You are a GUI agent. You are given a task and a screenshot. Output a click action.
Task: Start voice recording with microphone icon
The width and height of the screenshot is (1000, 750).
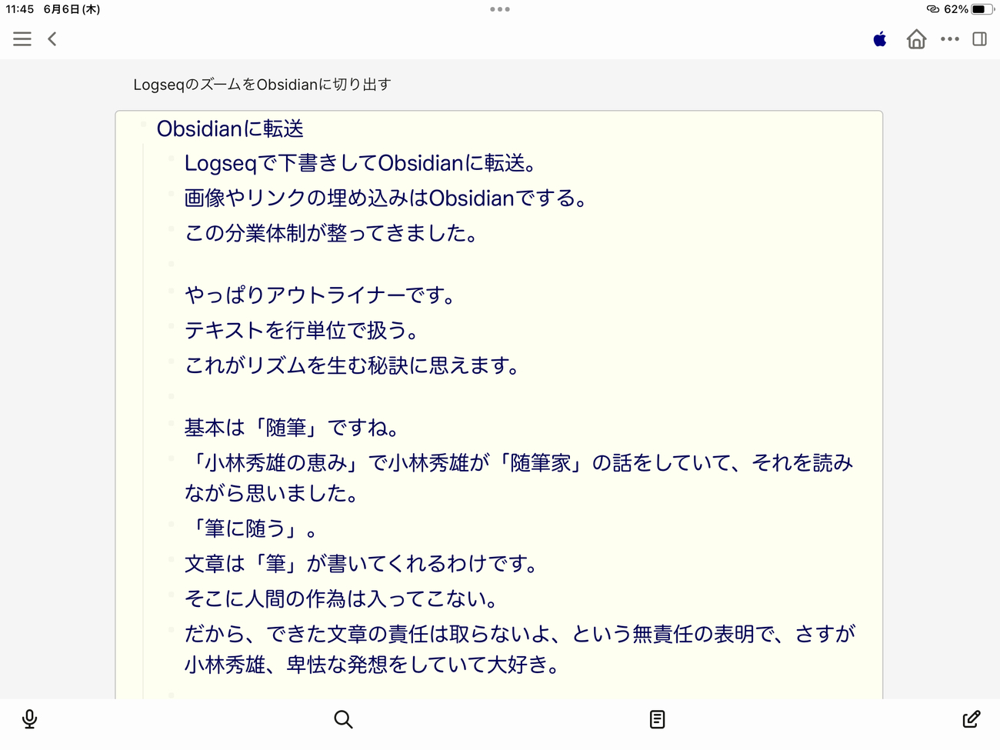(x=29, y=719)
